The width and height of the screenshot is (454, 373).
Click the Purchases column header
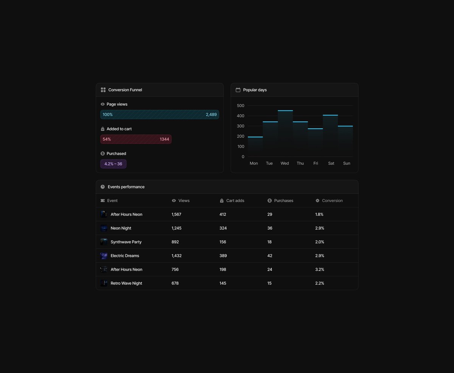pyautogui.click(x=283, y=201)
